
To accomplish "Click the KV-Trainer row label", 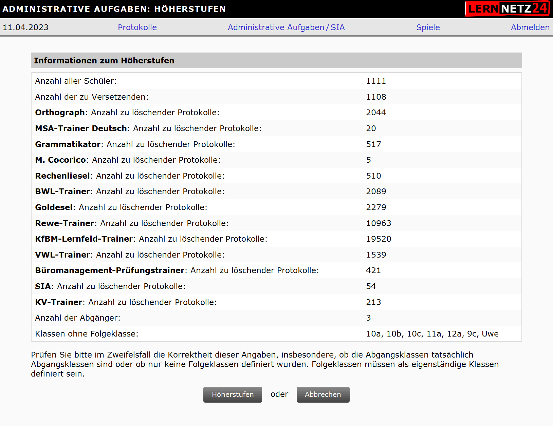I will (x=126, y=302).
